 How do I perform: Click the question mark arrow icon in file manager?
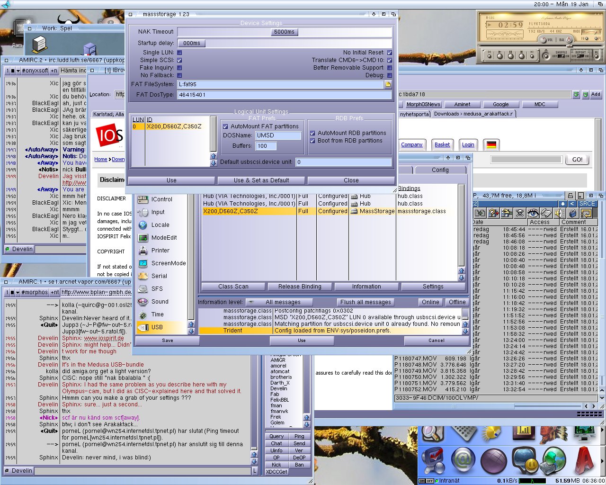point(493,213)
